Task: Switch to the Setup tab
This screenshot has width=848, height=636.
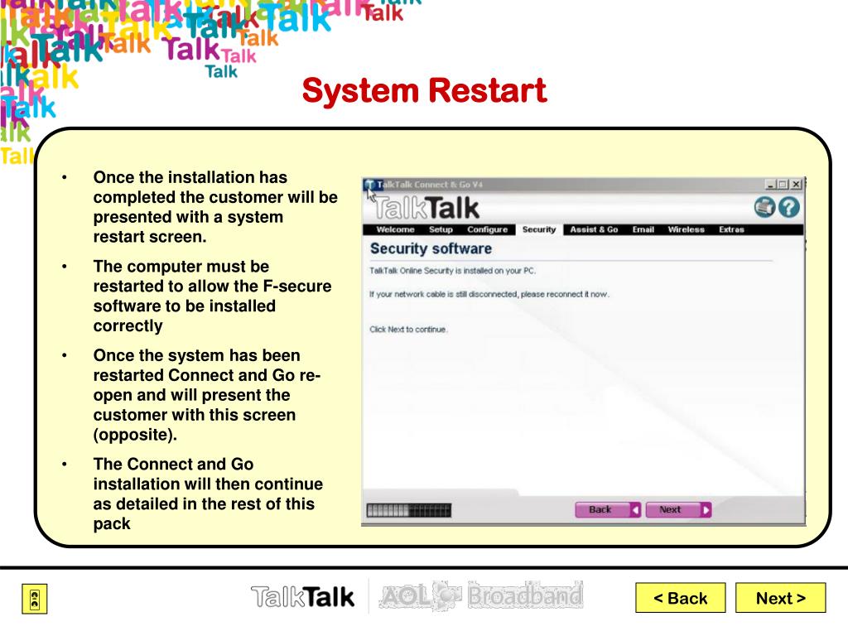Action: (x=441, y=229)
